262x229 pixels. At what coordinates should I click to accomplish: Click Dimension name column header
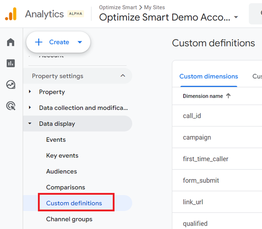coord(203,96)
